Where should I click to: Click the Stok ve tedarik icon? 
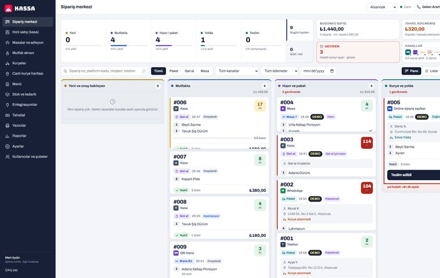point(8,94)
